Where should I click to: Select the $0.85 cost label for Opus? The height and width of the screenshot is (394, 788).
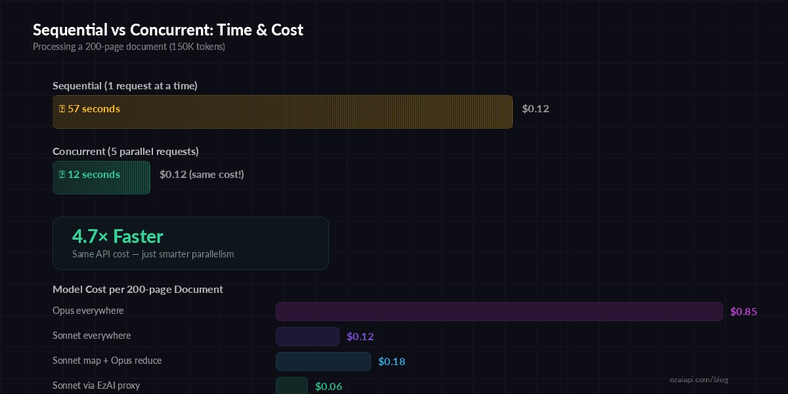point(743,311)
